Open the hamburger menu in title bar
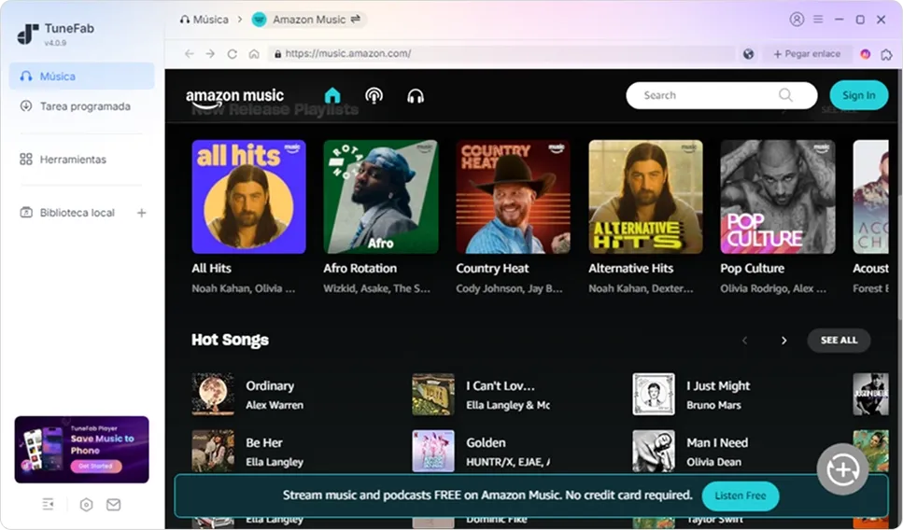 point(818,20)
